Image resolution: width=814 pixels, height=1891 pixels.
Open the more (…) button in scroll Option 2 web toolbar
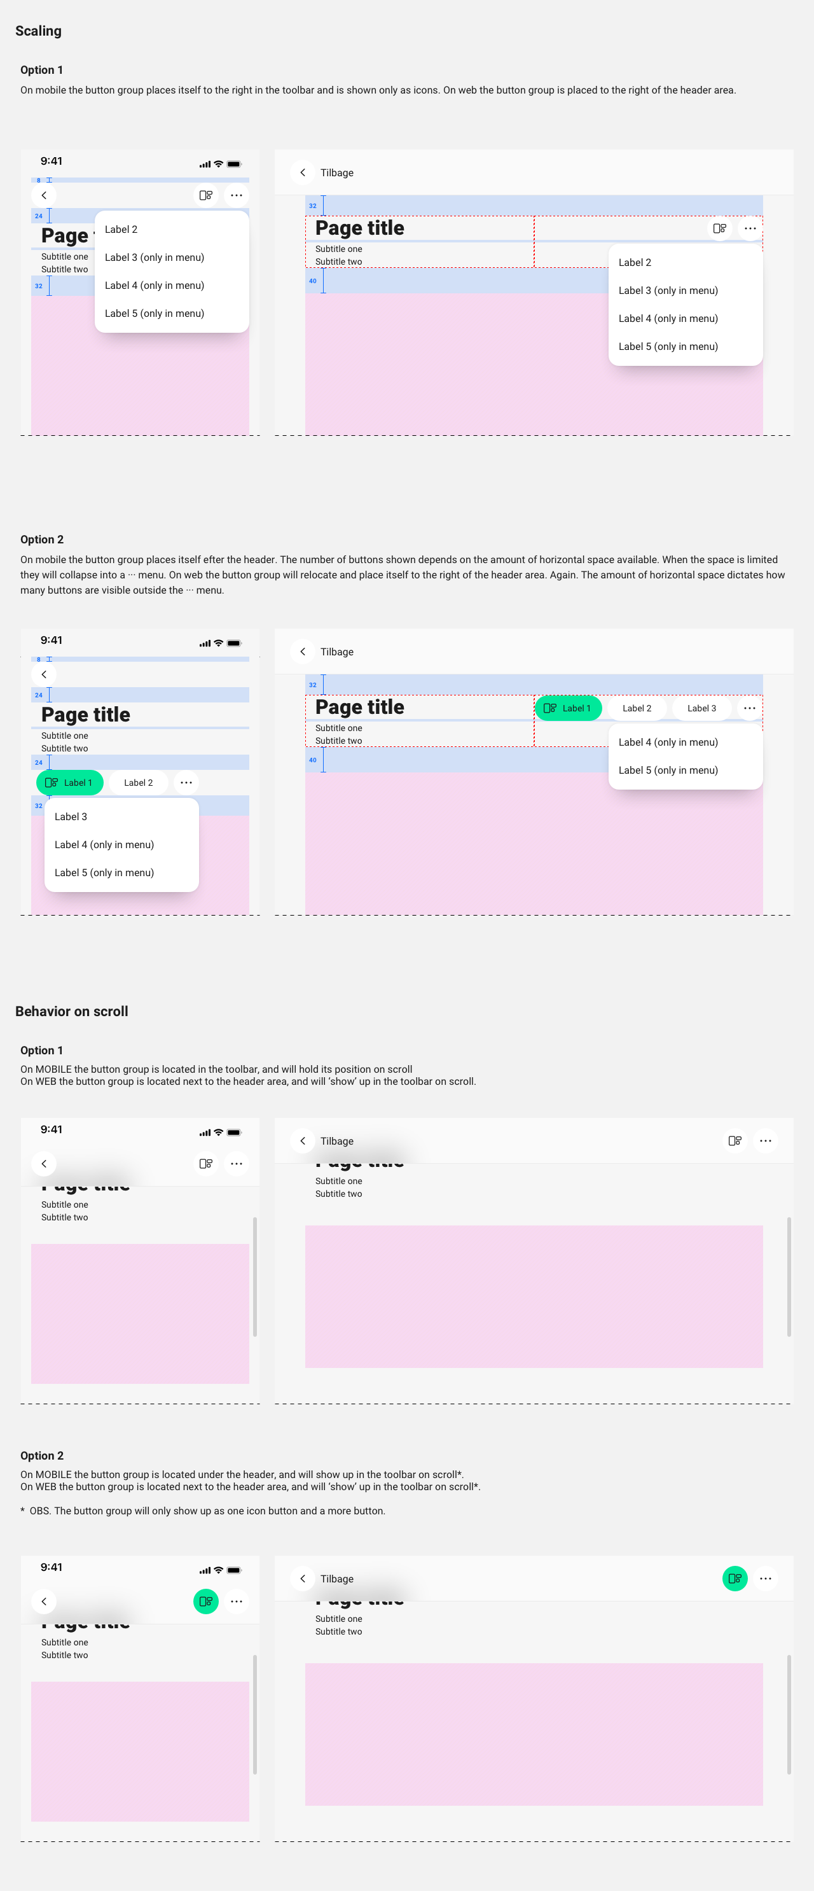(766, 1579)
